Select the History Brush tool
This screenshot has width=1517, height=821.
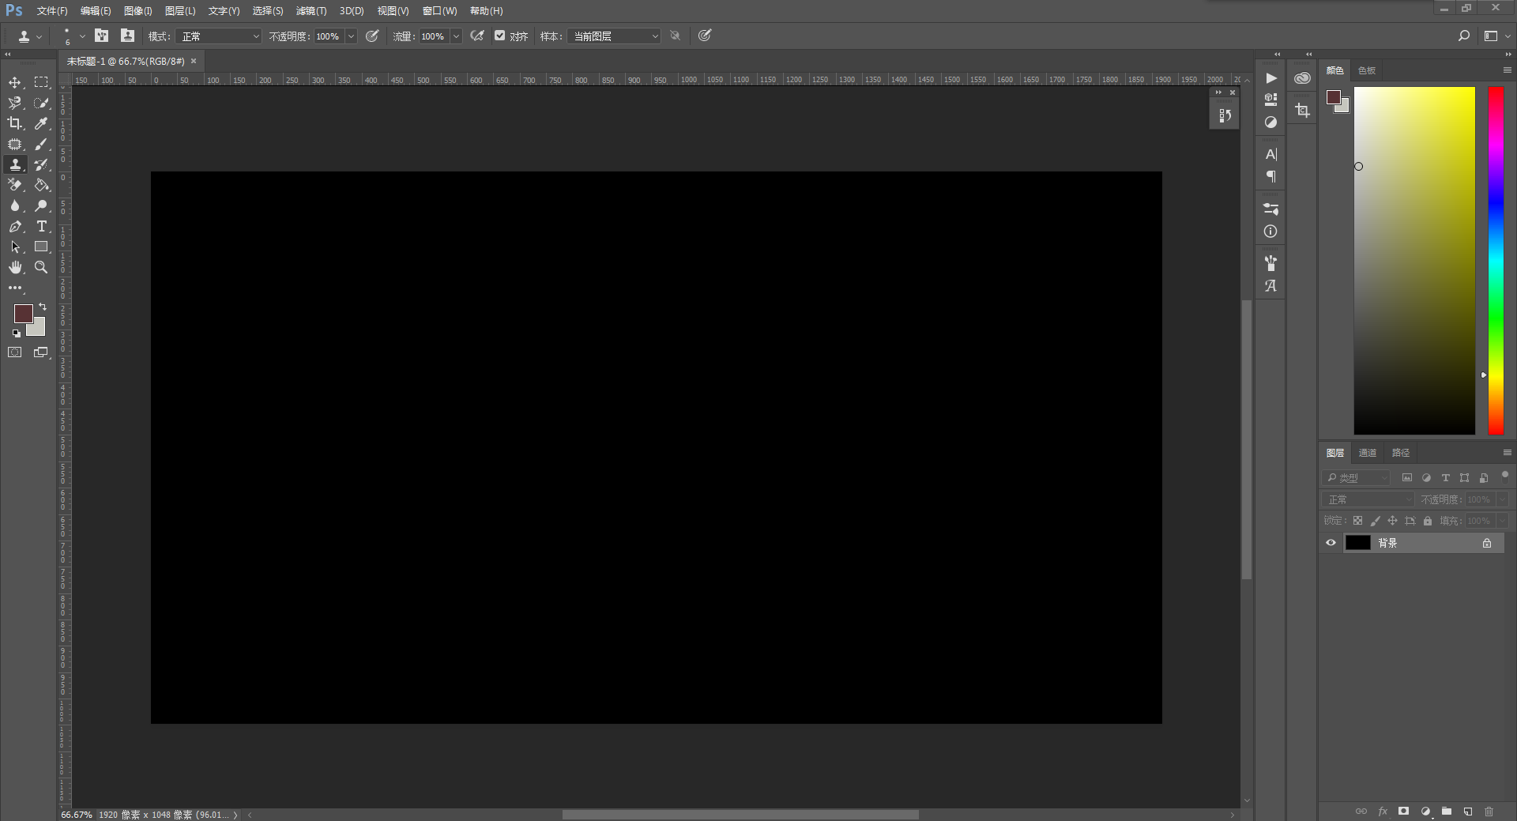[x=41, y=164]
